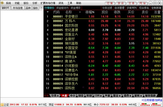This screenshot has height=107, width=163.
Task: Open the triangle menu in the table header
Action: click(48, 12)
